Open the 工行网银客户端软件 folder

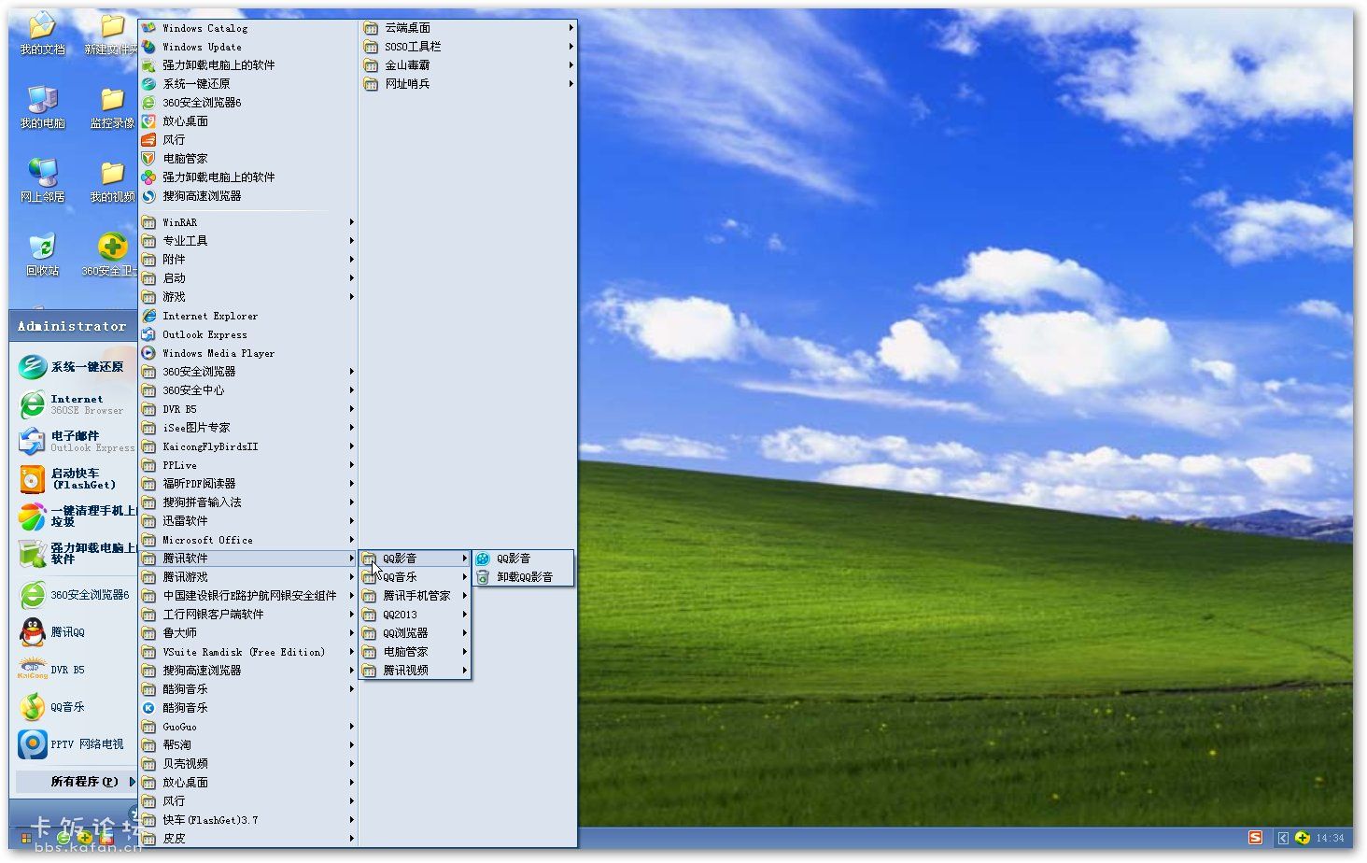click(248, 615)
